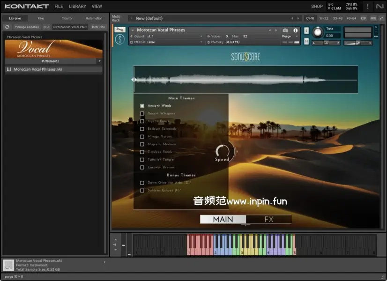Click the Manage Libraries button
The height and width of the screenshot is (281, 387).
point(27,27)
